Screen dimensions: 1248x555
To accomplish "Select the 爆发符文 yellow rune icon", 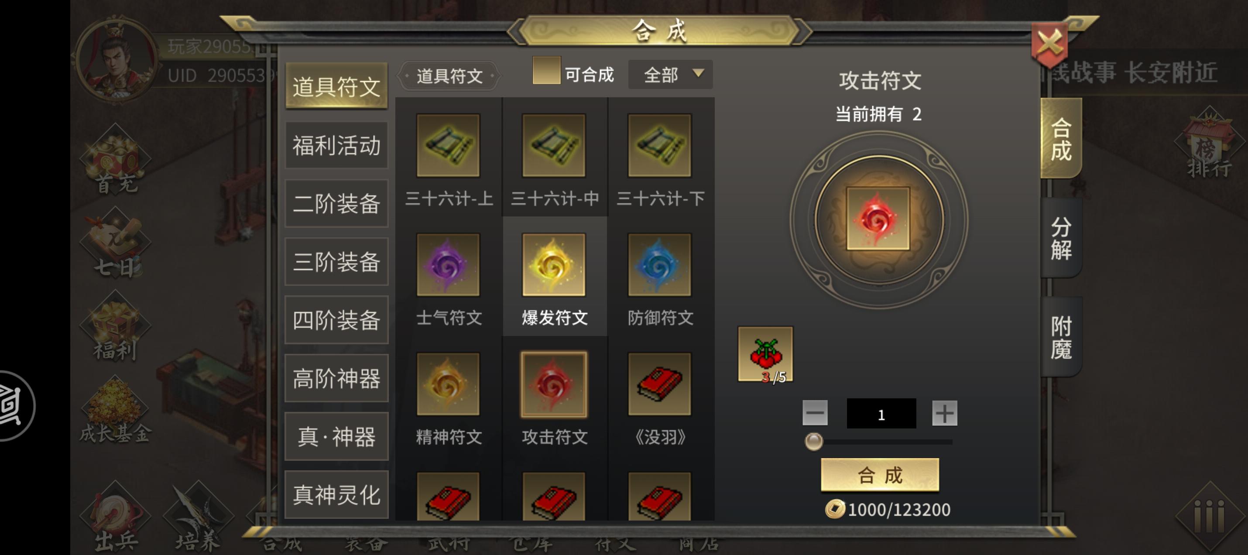I will click(x=553, y=264).
